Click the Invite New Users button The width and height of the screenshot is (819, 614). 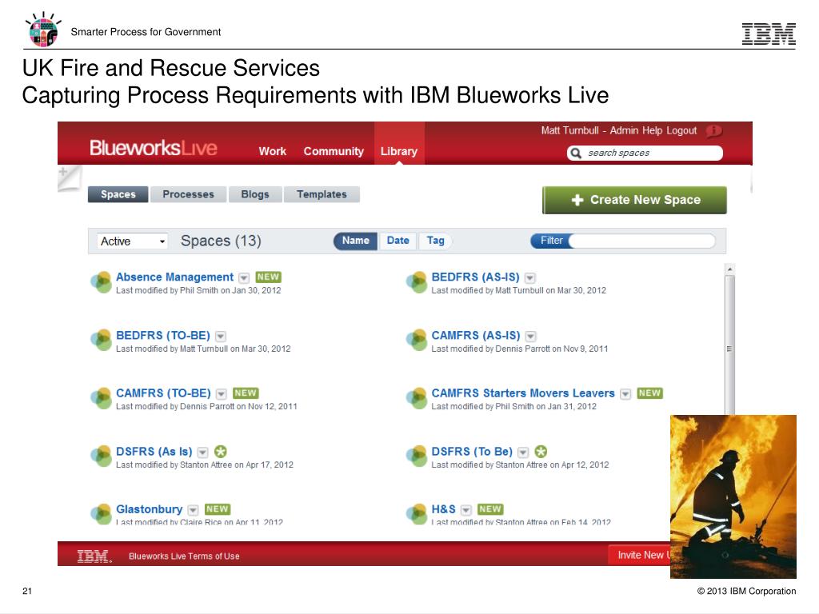(x=639, y=555)
